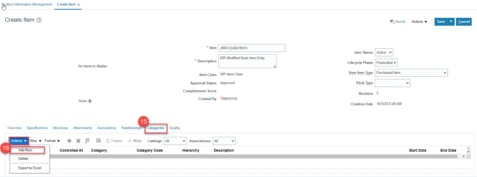The width and height of the screenshot is (477, 177).
Task: Click the Query By Example filter icon
Action: pyautogui.click(x=99, y=141)
